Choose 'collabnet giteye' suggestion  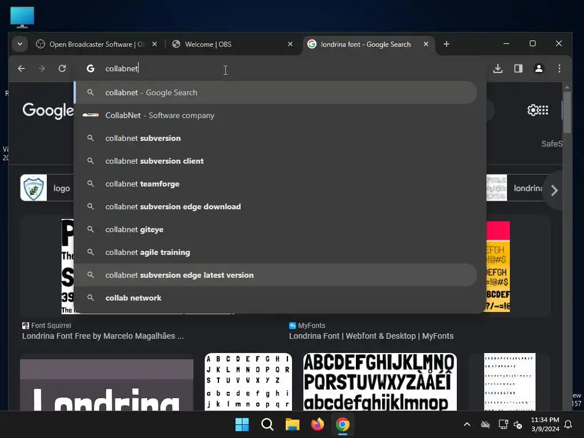click(275, 229)
